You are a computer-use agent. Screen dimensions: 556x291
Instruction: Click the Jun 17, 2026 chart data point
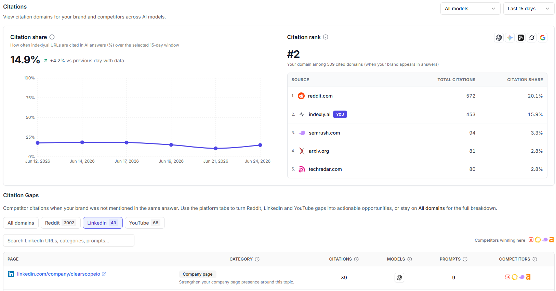[127, 142]
